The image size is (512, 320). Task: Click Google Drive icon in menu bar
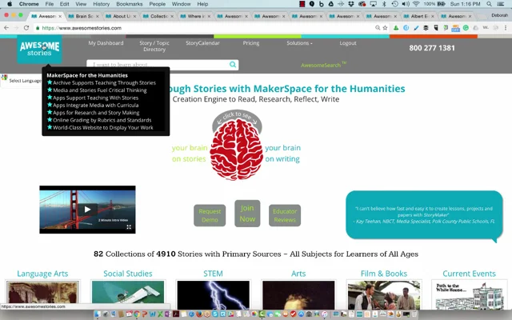pos(331,4)
